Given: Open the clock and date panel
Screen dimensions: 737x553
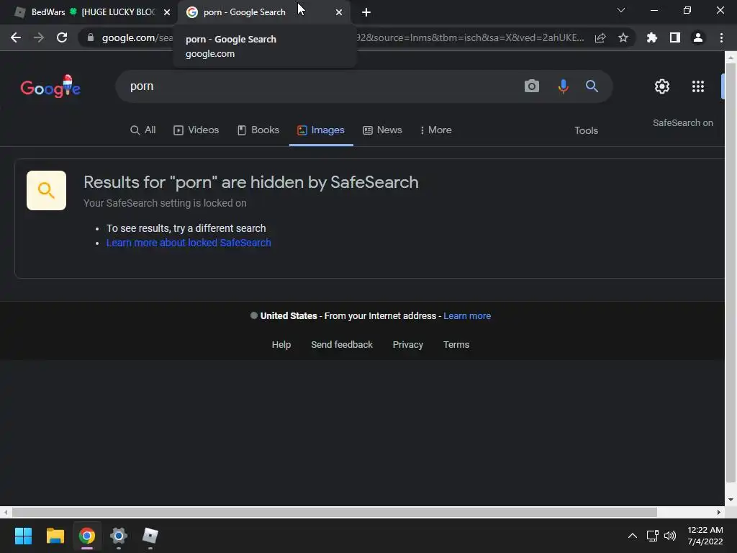Looking at the screenshot, I should [x=705, y=536].
